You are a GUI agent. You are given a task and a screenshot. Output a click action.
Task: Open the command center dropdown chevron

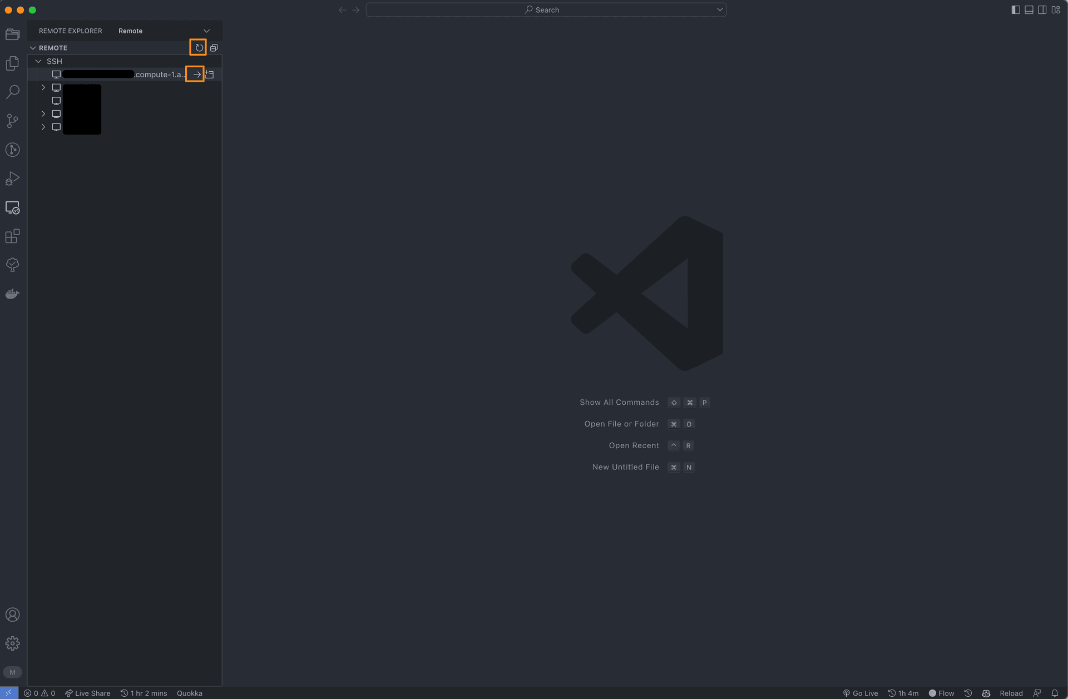[720, 9]
